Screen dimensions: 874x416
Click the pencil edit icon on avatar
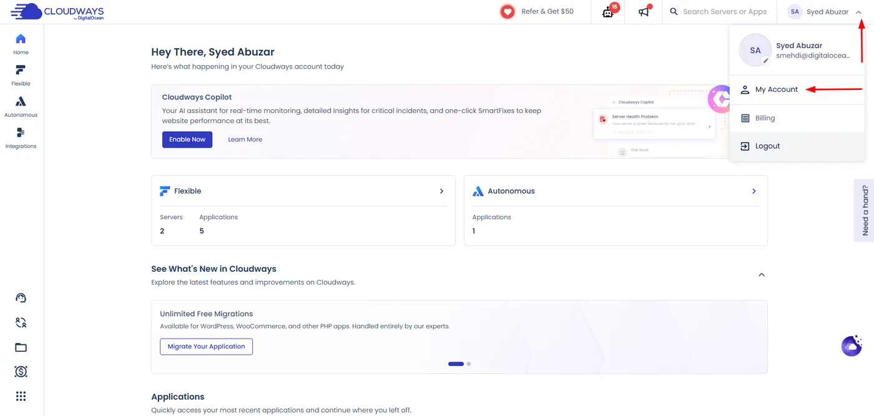(x=766, y=61)
